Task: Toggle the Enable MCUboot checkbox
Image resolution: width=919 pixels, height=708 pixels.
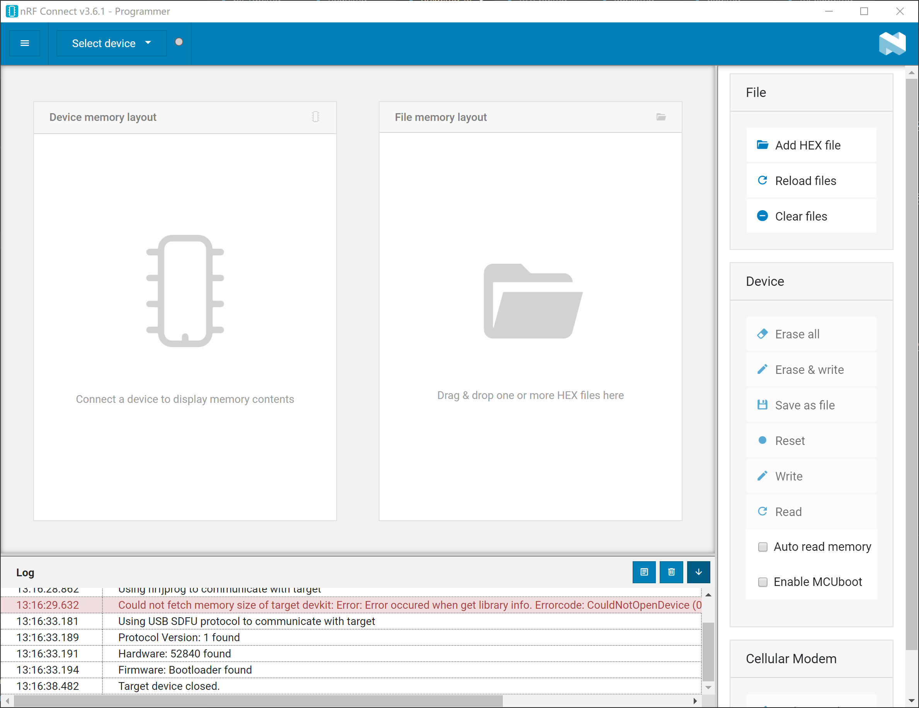Action: 762,582
